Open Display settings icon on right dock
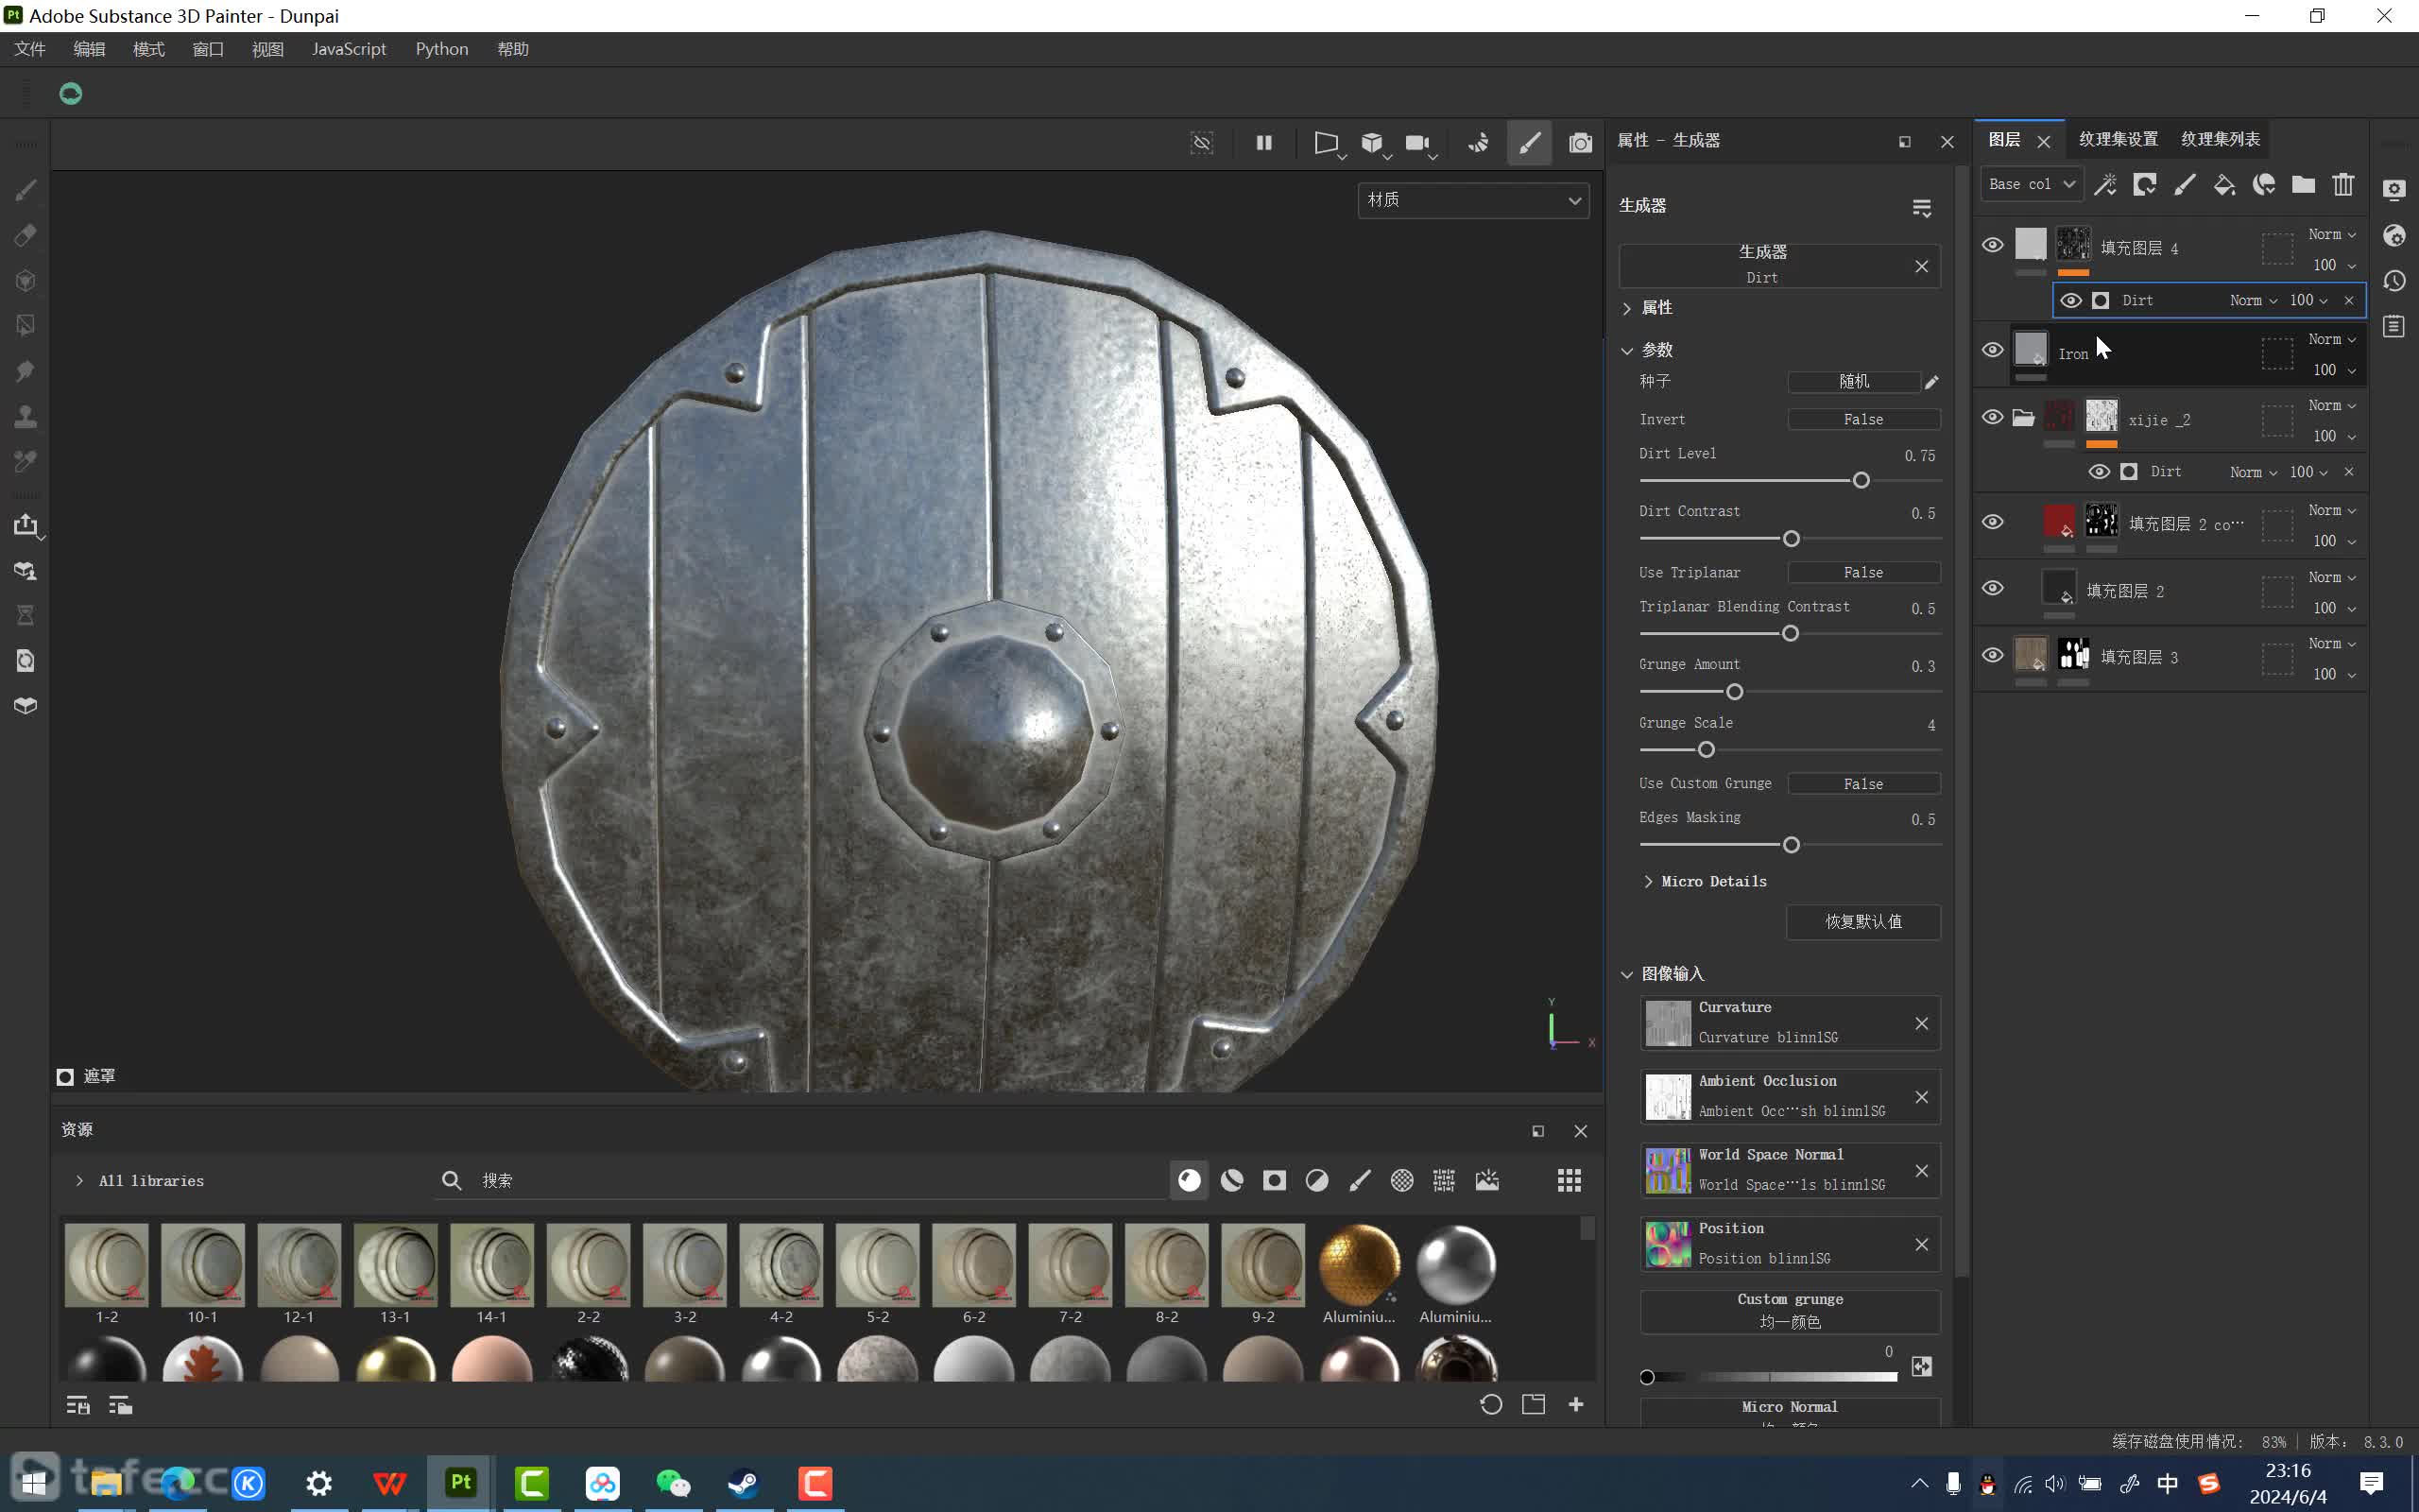Image resolution: width=2419 pixels, height=1512 pixels. click(2395, 190)
